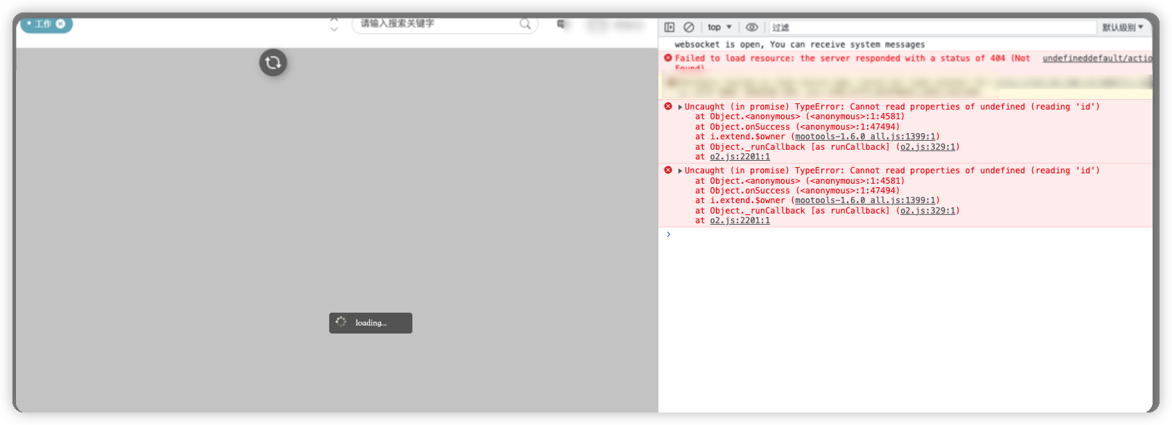Screen dimensions: 1172x425
Task: Close the 工作 tab with its X
Action: [60, 24]
